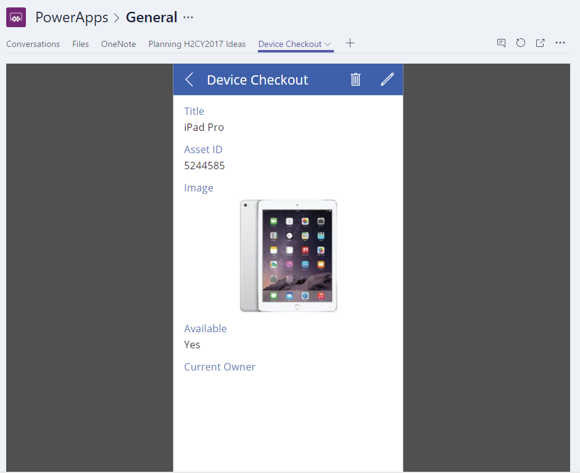Open the tab conversation chat icon

[501, 43]
